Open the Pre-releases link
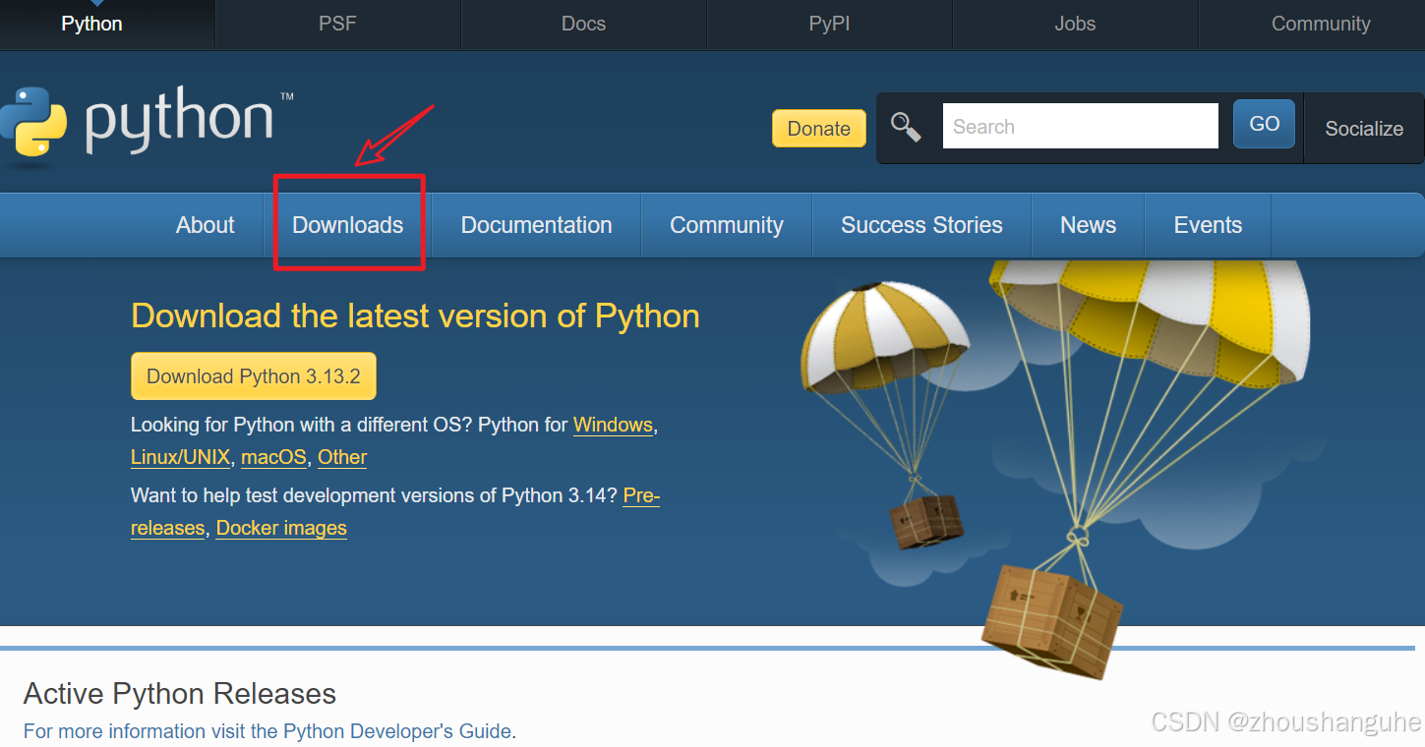The width and height of the screenshot is (1425, 747). click(641, 495)
